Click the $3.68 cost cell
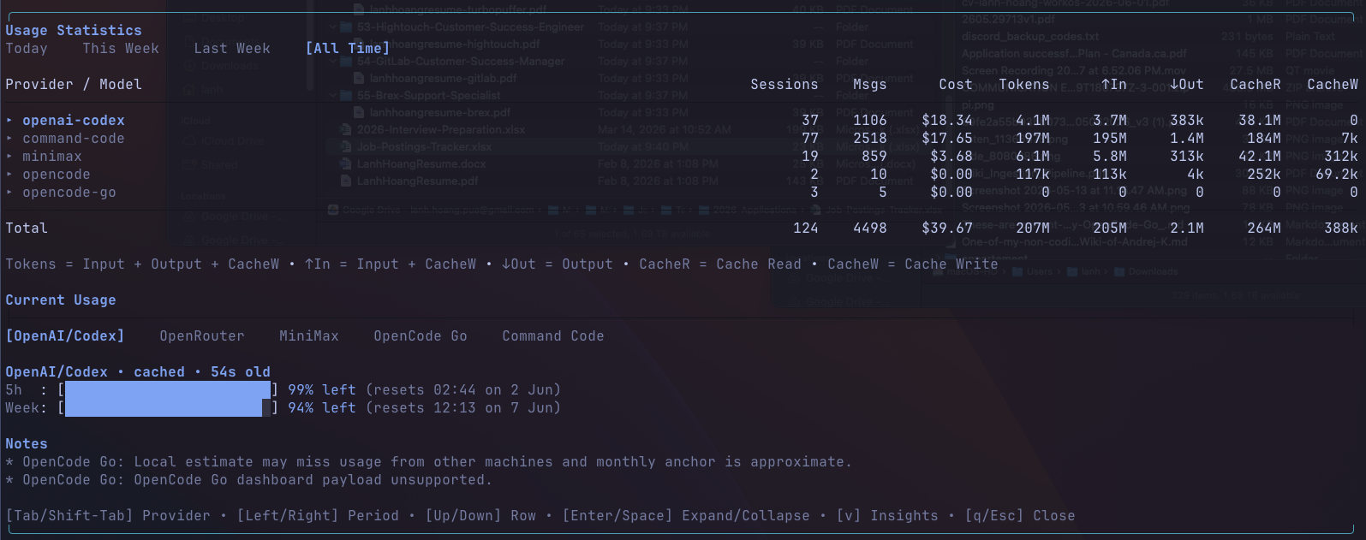This screenshot has height=540, width=1366. (x=951, y=157)
